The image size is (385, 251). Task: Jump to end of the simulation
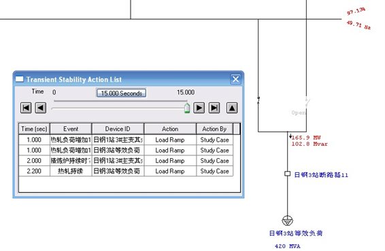pyautogui.click(x=214, y=108)
